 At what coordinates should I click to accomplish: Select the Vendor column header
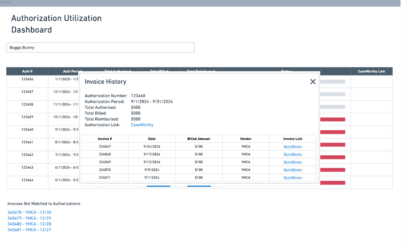coord(246,139)
